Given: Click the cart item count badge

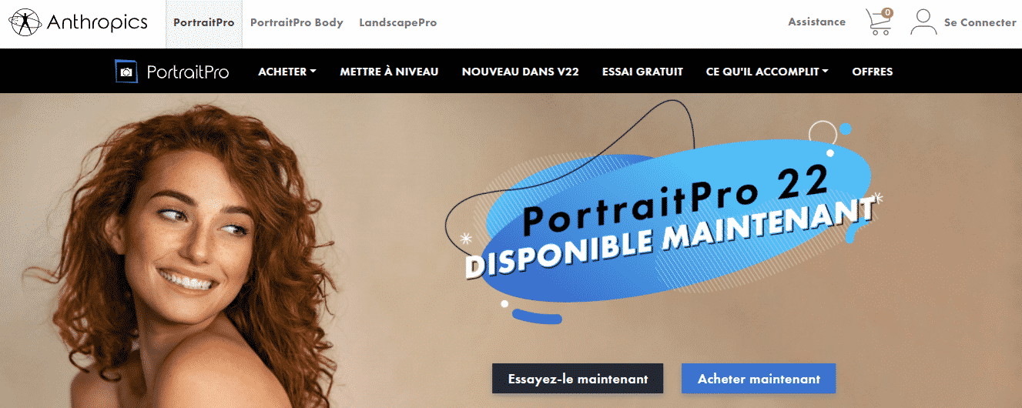Looking at the screenshot, I should pos(887,13).
